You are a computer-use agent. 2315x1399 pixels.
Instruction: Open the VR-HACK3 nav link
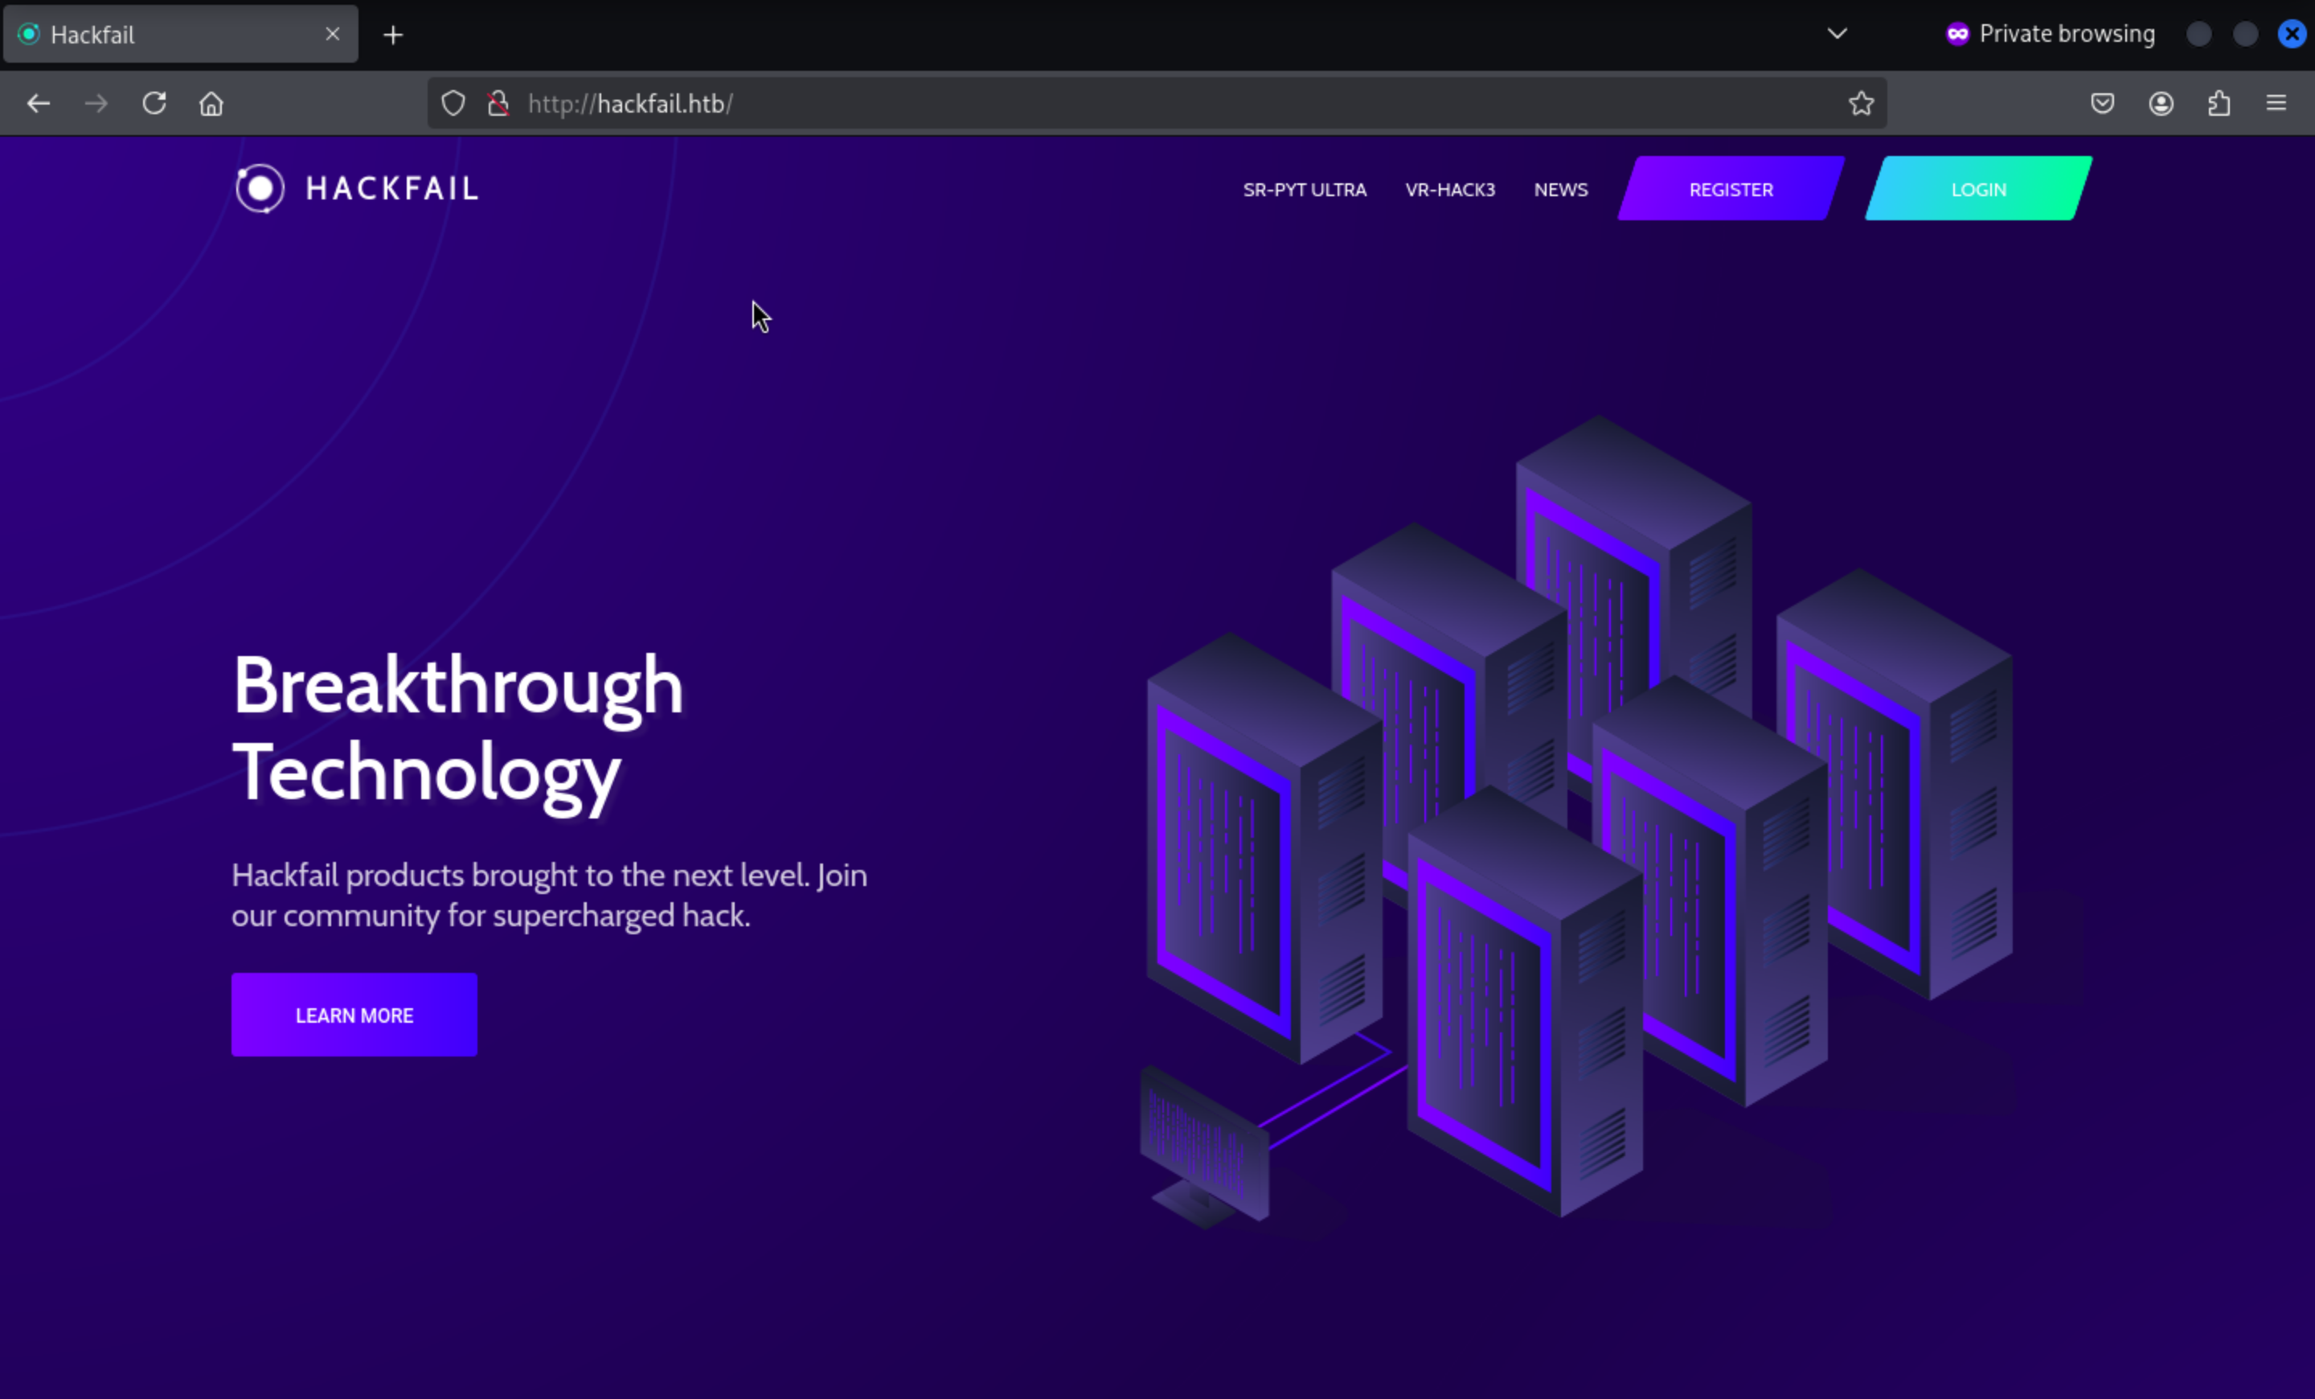[x=1450, y=190]
